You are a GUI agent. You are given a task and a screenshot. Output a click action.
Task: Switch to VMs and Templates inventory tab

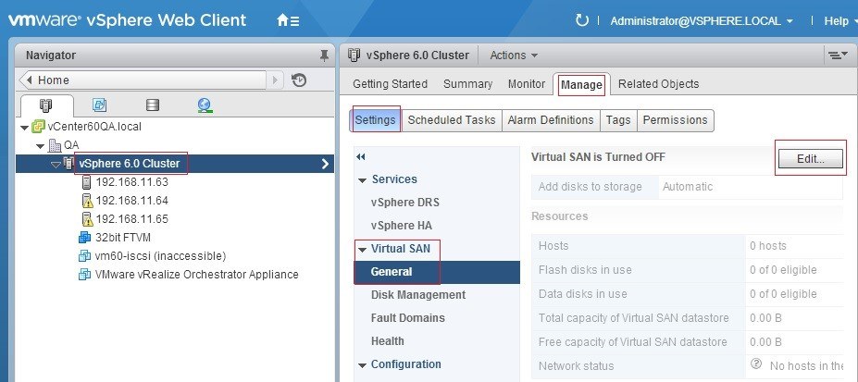click(x=100, y=105)
